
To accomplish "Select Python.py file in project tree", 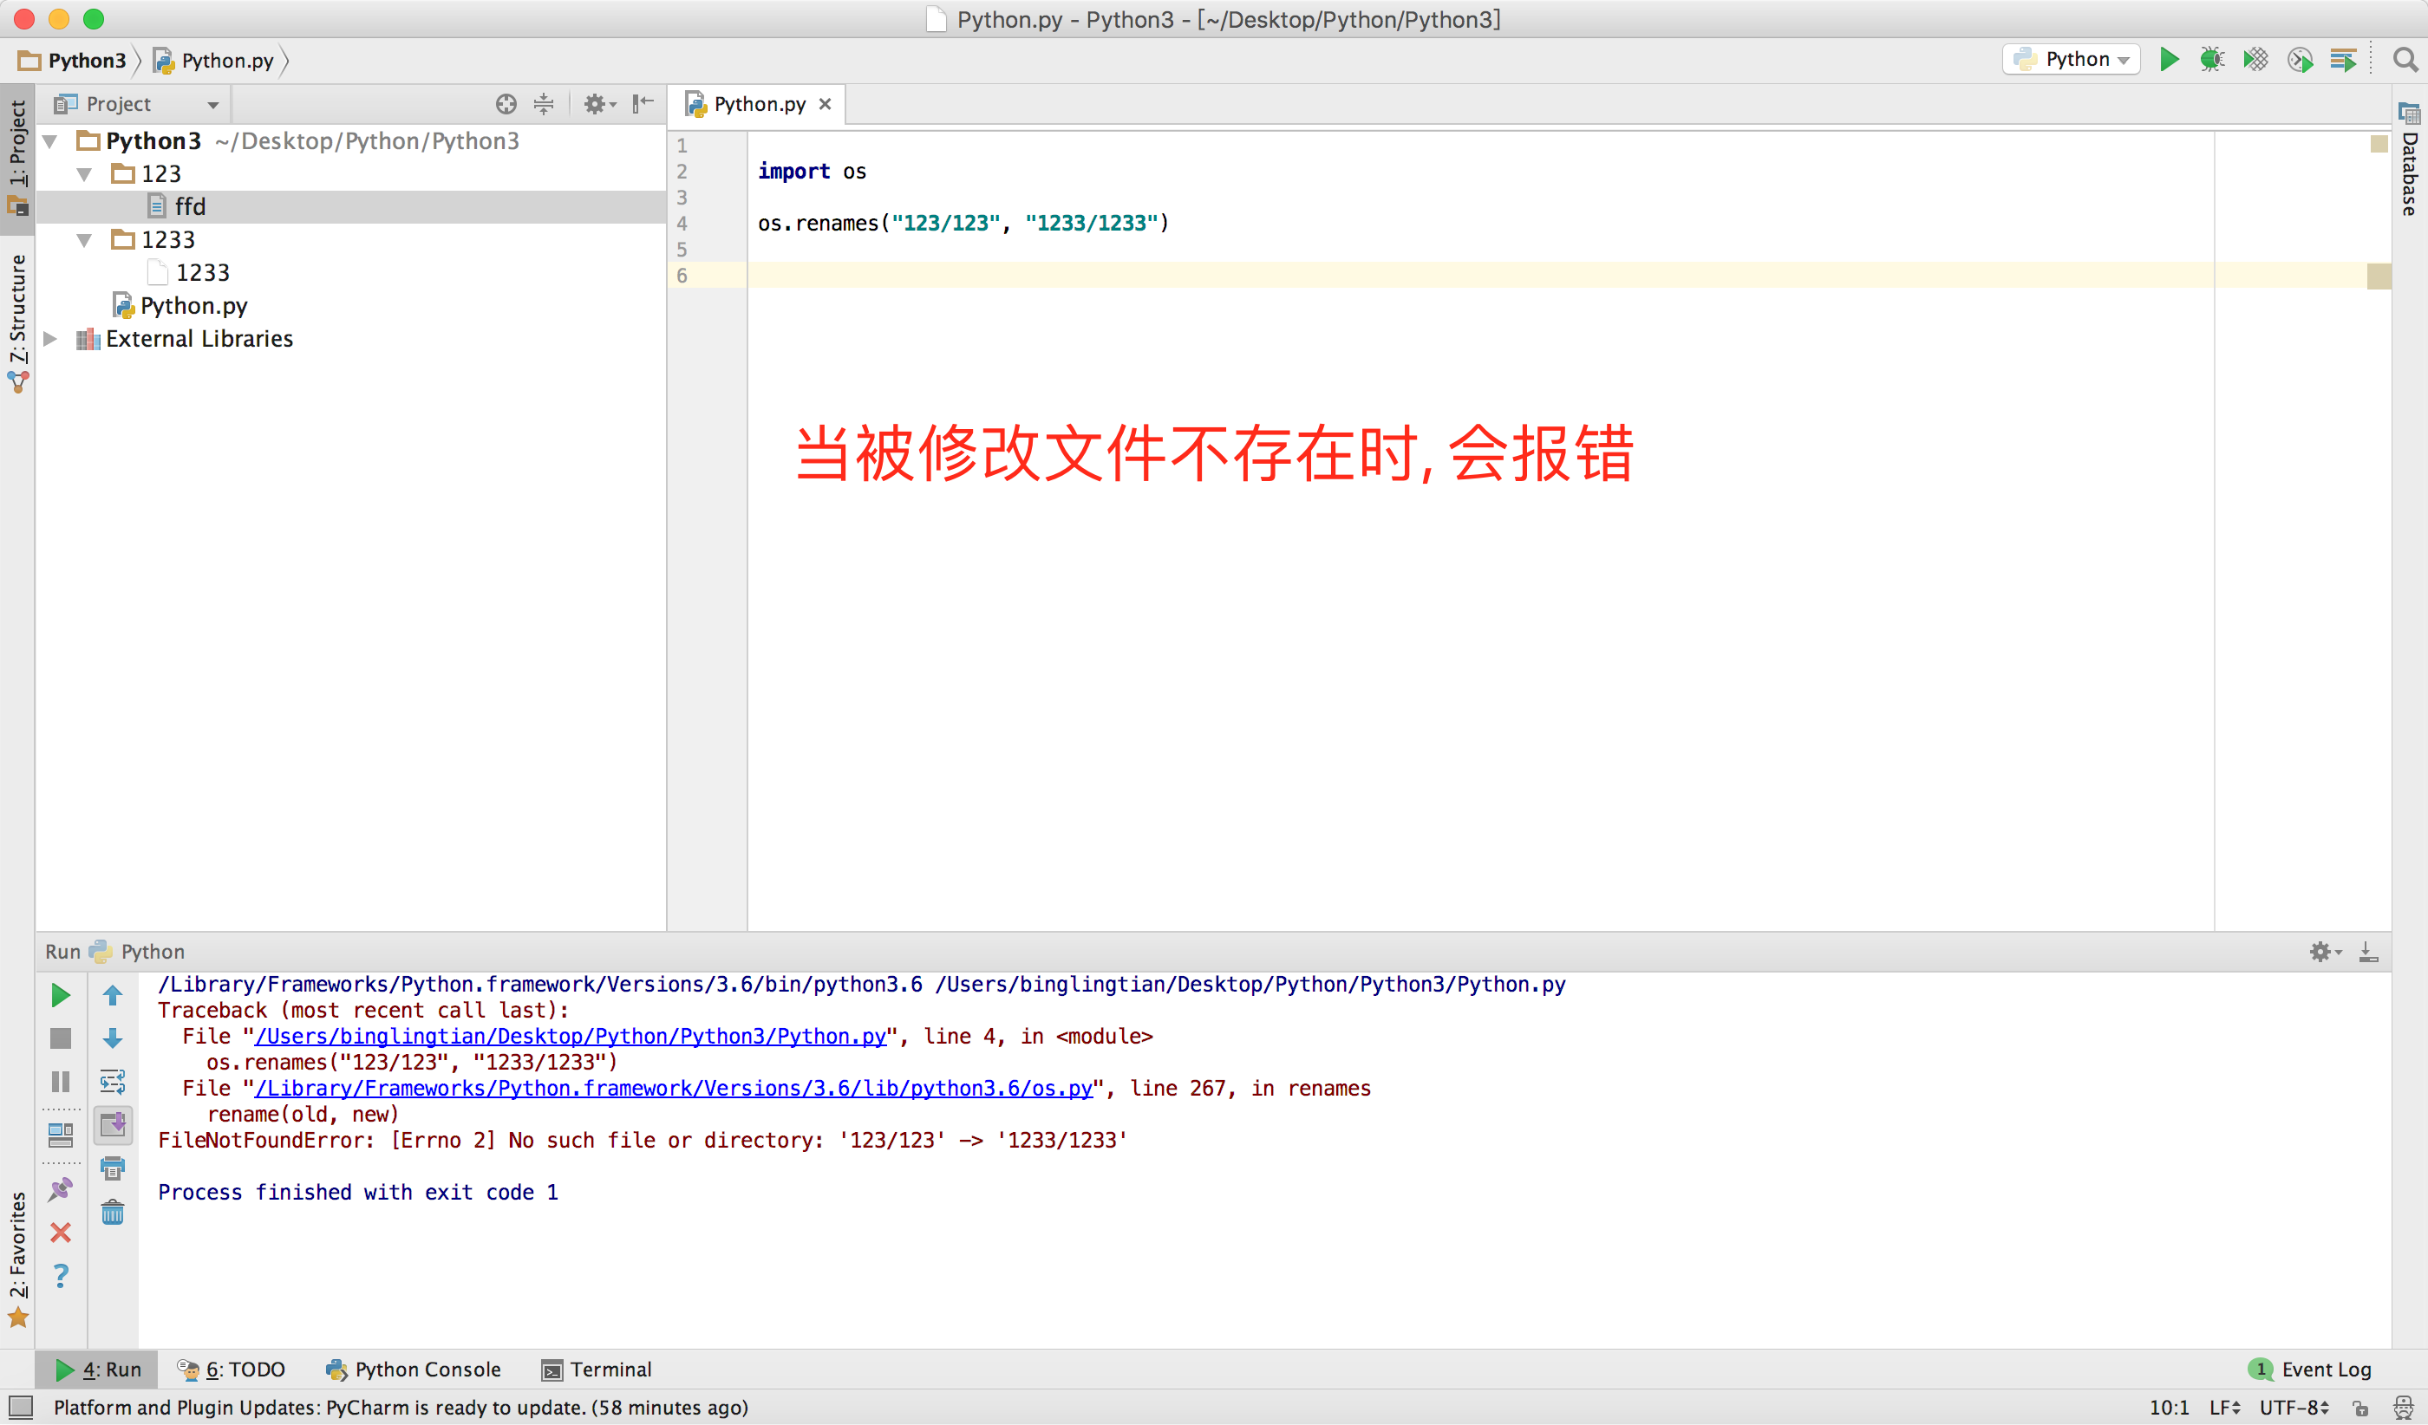I will coord(193,306).
